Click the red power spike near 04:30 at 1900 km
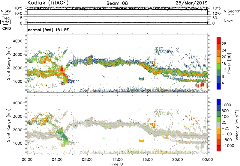Screen dimensions: 240x166 (x=61, y=69)
